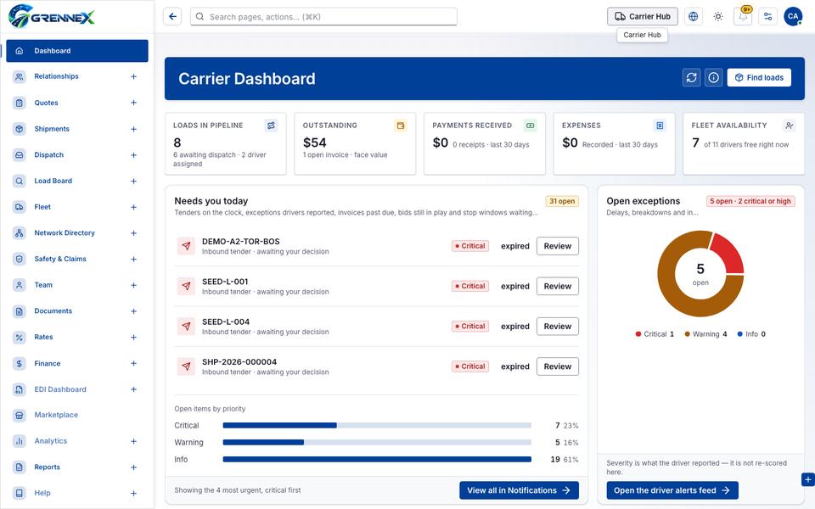Click the Payments Received cash icon
This screenshot has width=815, height=509.
(x=530, y=126)
